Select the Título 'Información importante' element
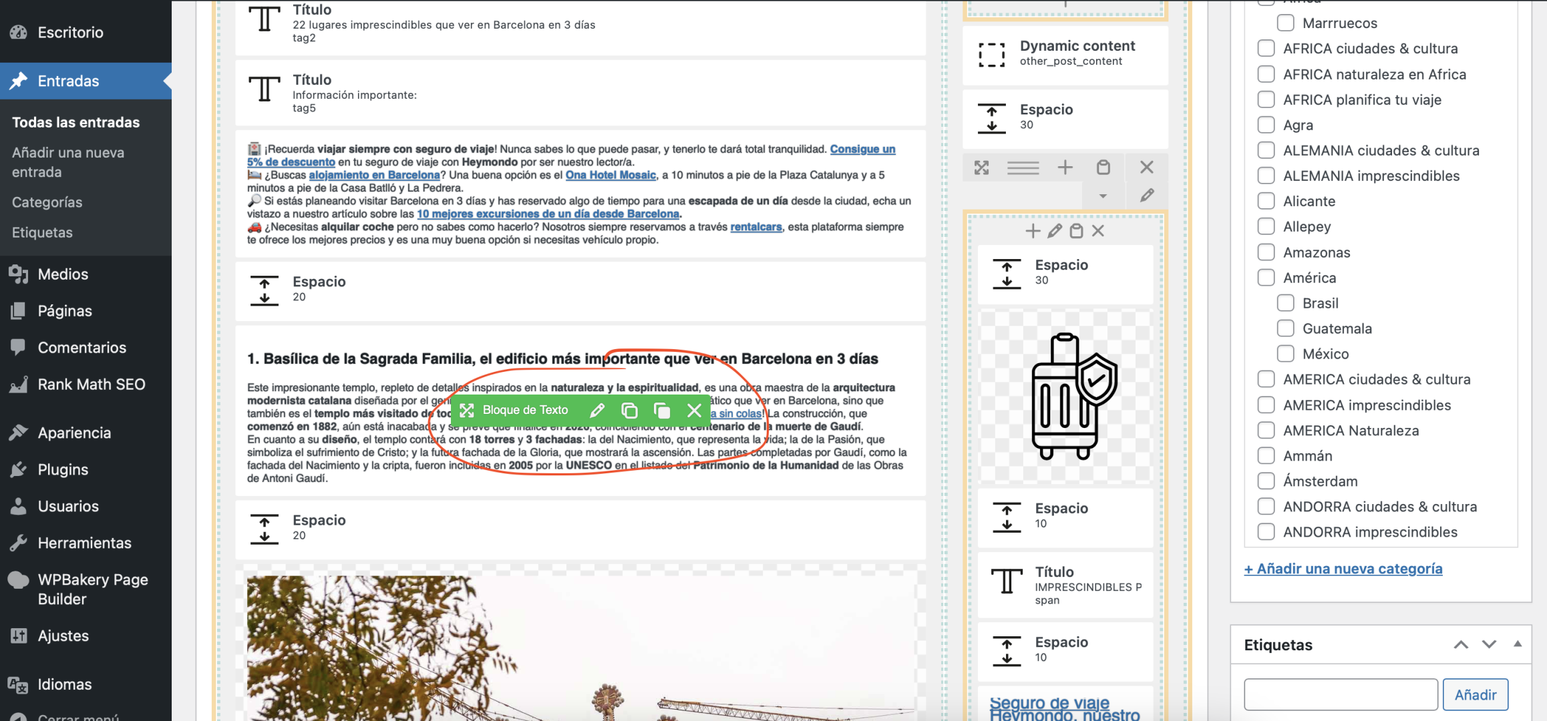Viewport: 1547px width, 721px height. click(580, 93)
